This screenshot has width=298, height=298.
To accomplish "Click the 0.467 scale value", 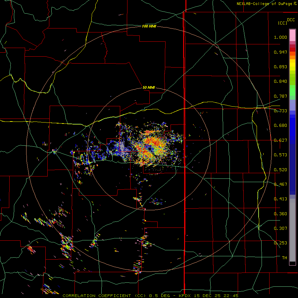I will click(280, 184).
